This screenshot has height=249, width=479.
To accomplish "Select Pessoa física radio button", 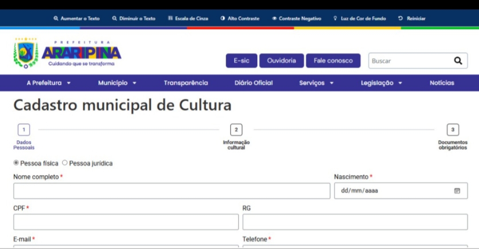I will pos(16,163).
